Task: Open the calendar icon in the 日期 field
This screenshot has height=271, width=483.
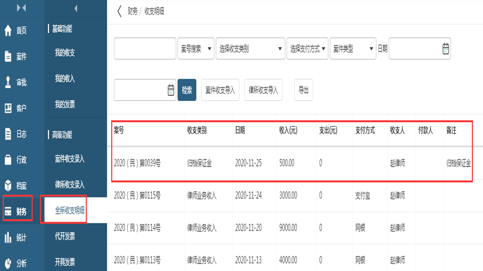Action: tap(446, 49)
